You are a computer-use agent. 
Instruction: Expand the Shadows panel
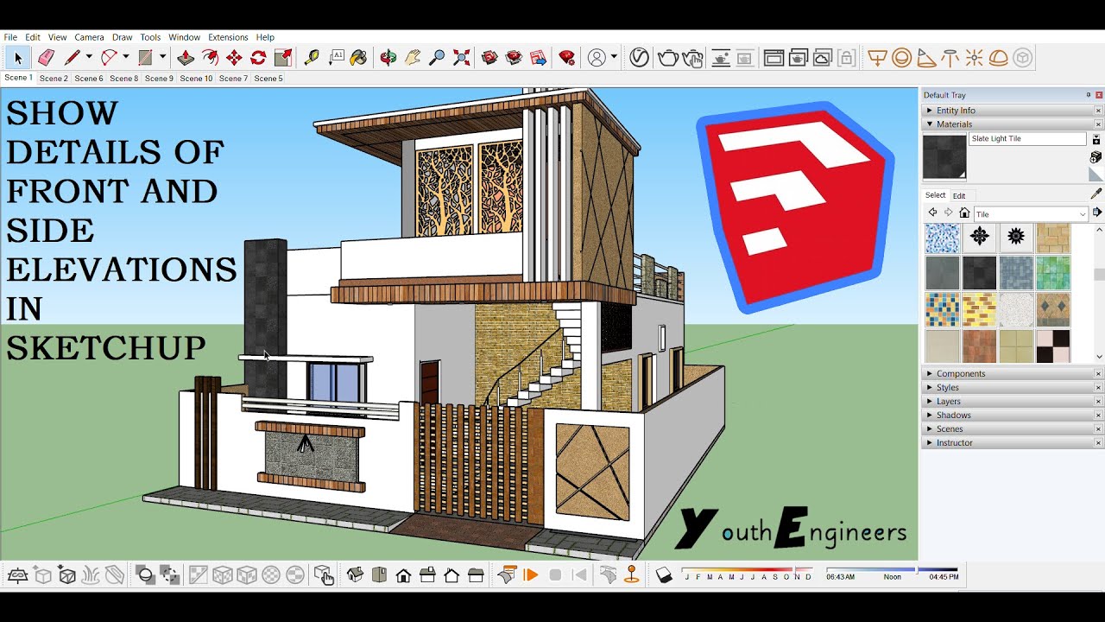click(1012, 415)
